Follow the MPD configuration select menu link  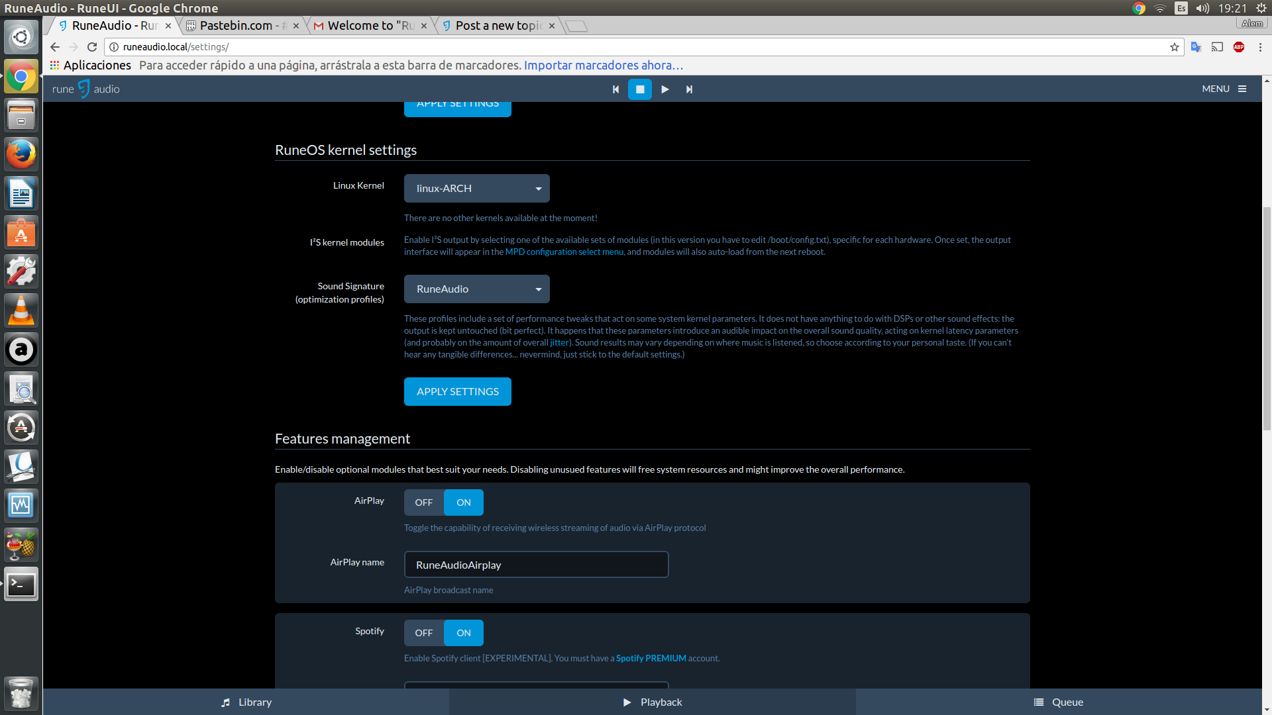[x=564, y=252]
